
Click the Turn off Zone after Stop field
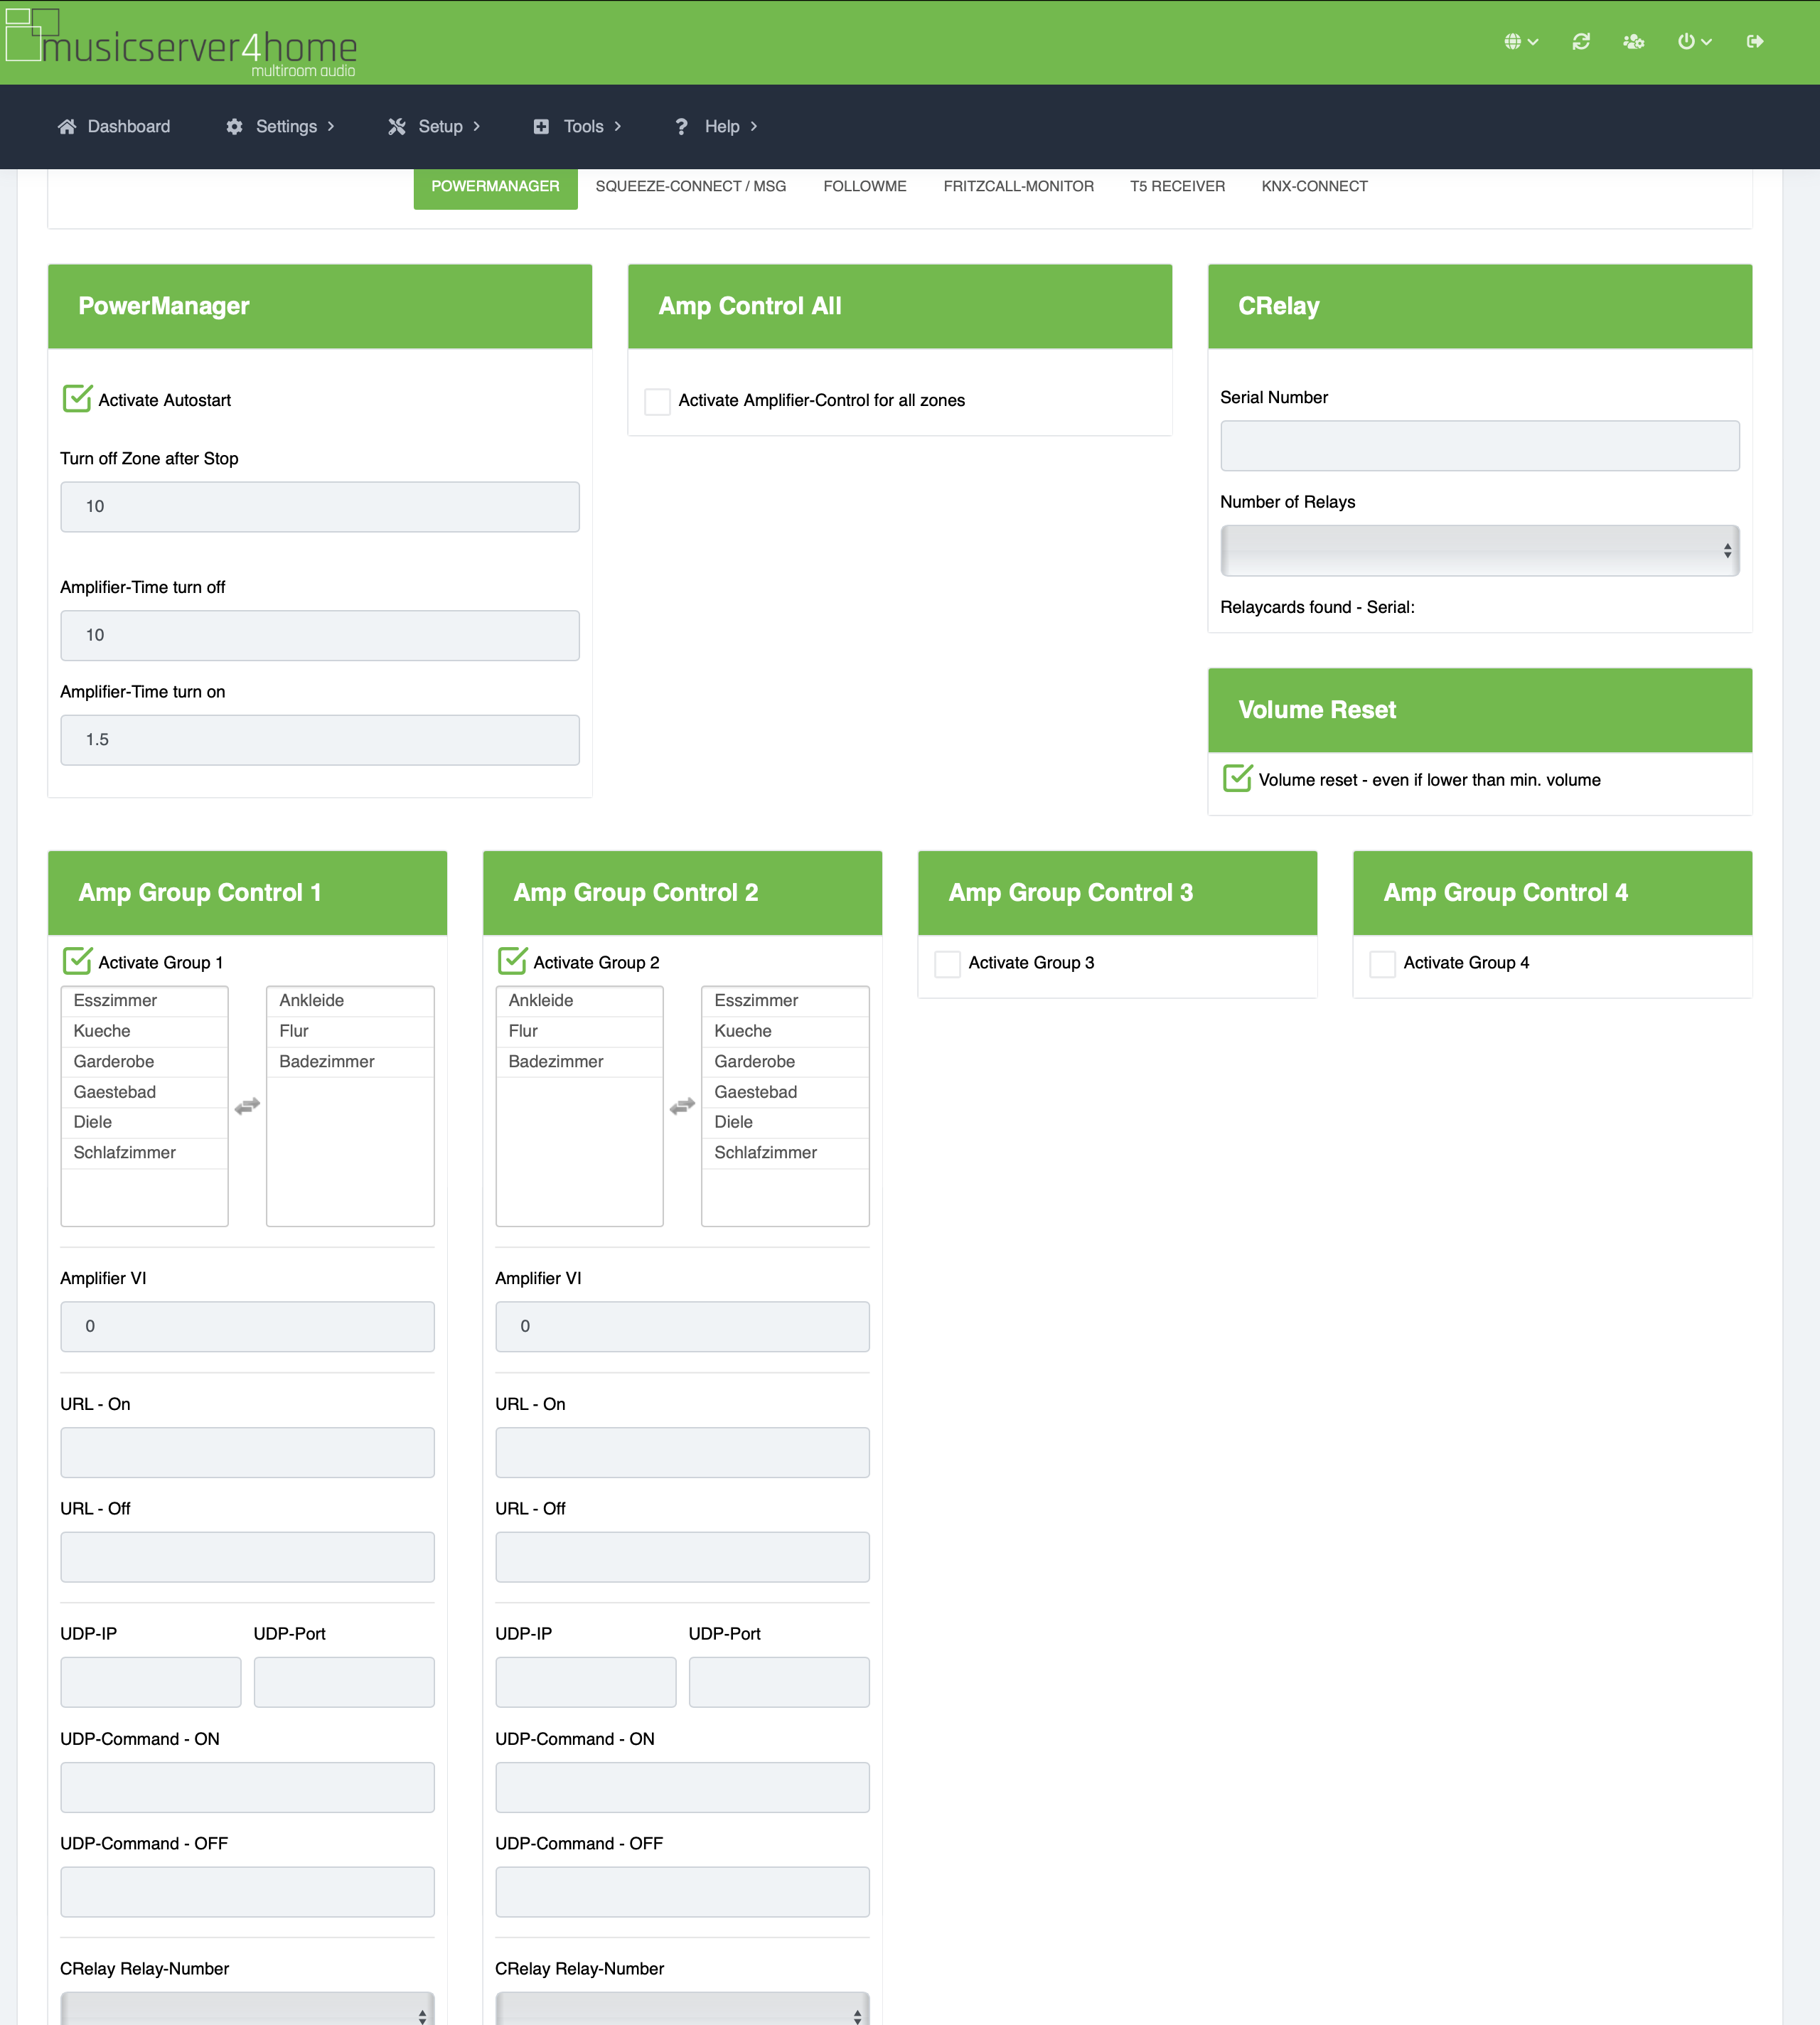[x=320, y=507]
